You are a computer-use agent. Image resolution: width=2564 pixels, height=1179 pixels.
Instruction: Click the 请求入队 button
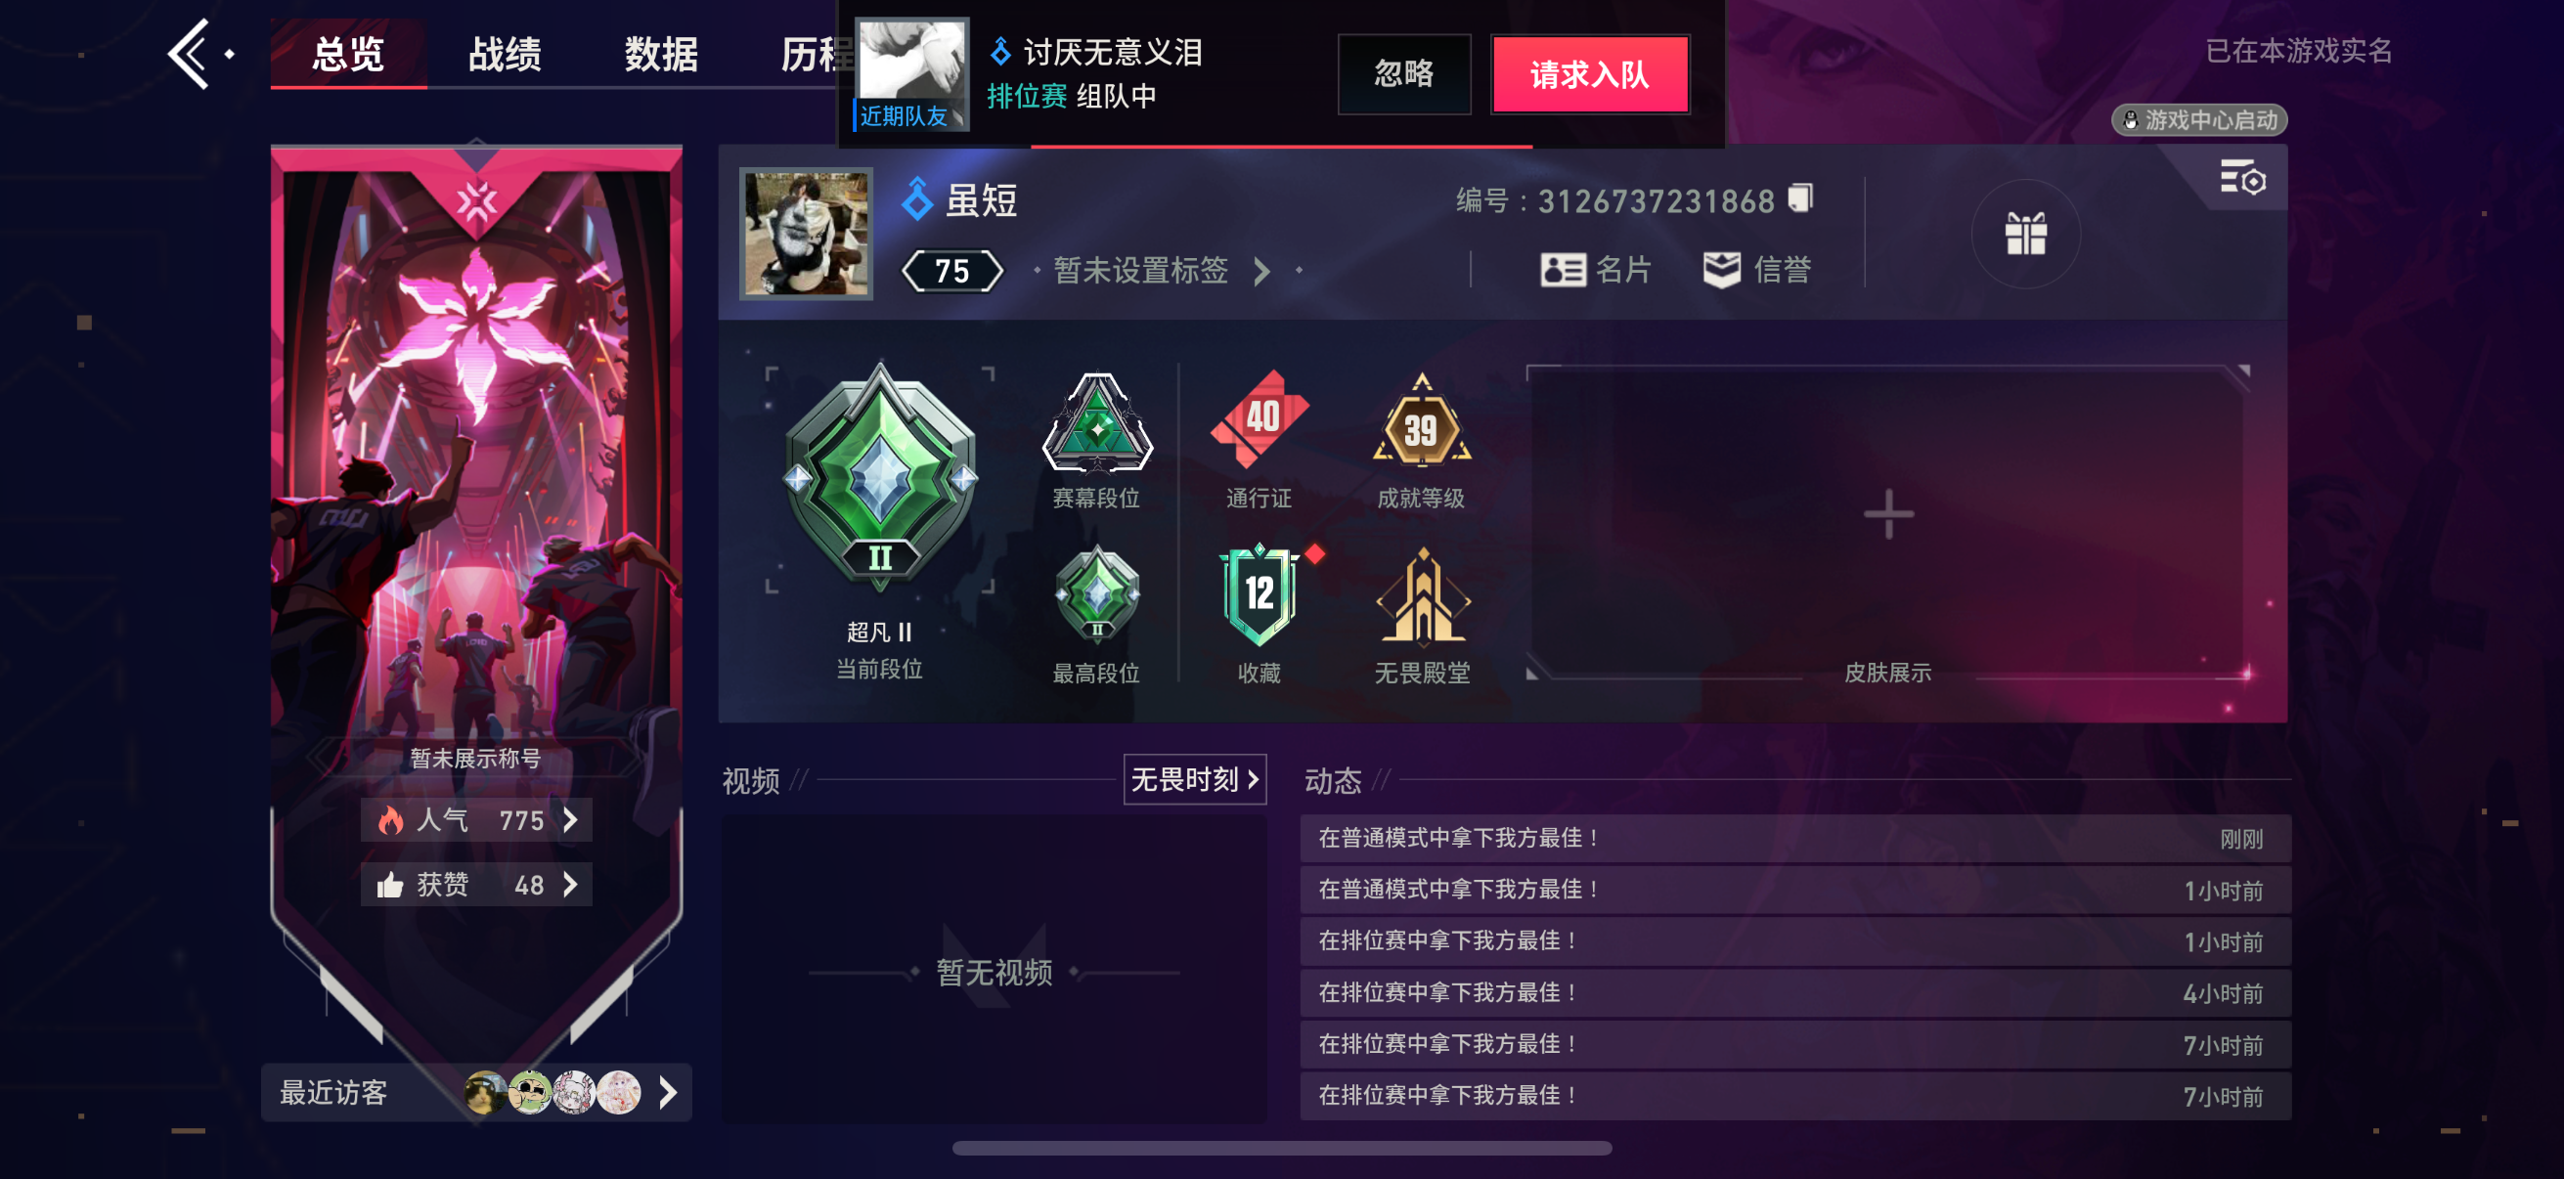click(x=1590, y=74)
